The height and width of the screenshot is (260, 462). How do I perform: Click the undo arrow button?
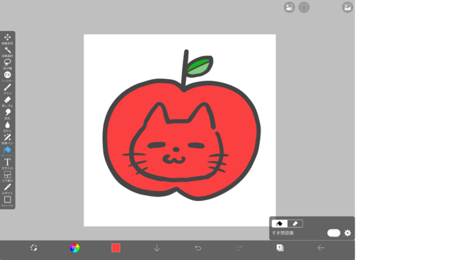click(198, 248)
